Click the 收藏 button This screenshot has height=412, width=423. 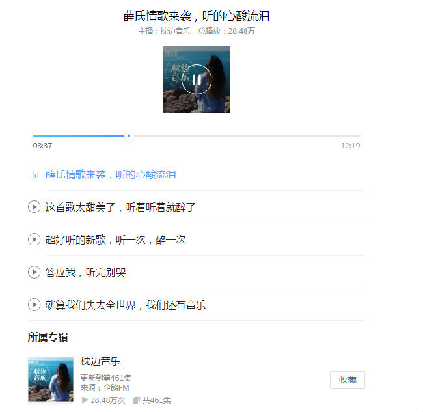pyautogui.click(x=348, y=379)
